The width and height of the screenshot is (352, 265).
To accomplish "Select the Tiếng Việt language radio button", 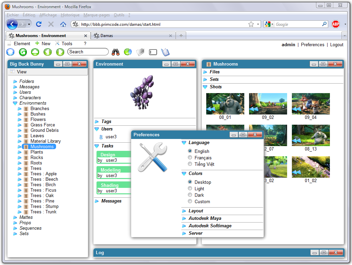I will point(190,164).
